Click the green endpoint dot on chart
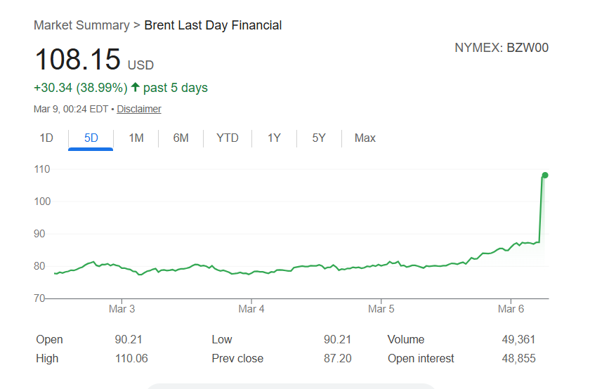The width and height of the screenshot is (590, 389). pos(545,175)
